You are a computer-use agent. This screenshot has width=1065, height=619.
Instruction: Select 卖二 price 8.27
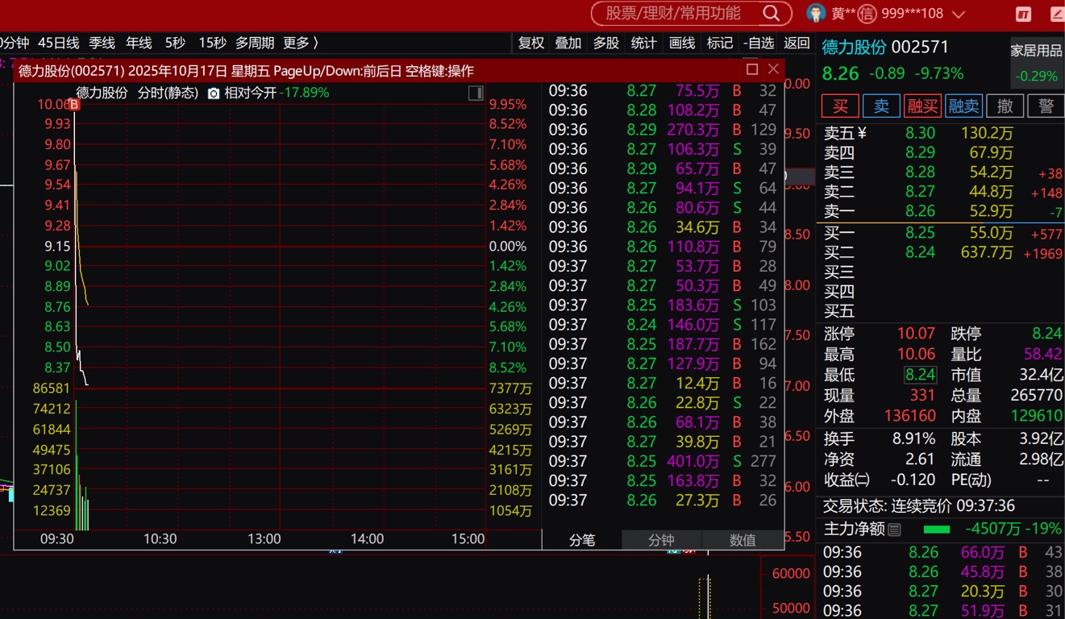tap(920, 192)
